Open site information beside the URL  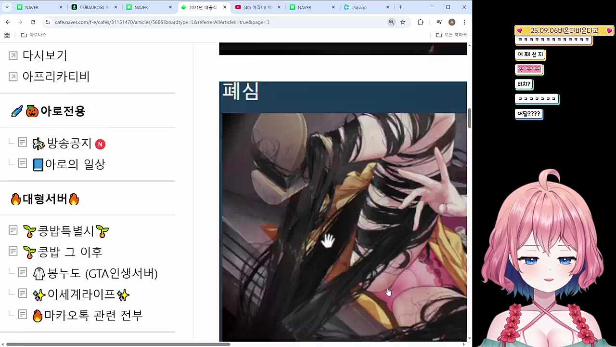pyautogui.click(x=48, y=22)
